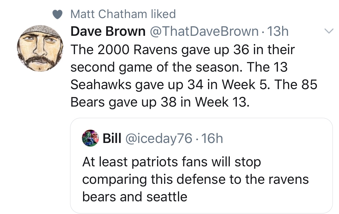Tap quoted text 'At least patriots fans'
The width and height of the screenshot is (339, 214).
[x=172, y=162]
